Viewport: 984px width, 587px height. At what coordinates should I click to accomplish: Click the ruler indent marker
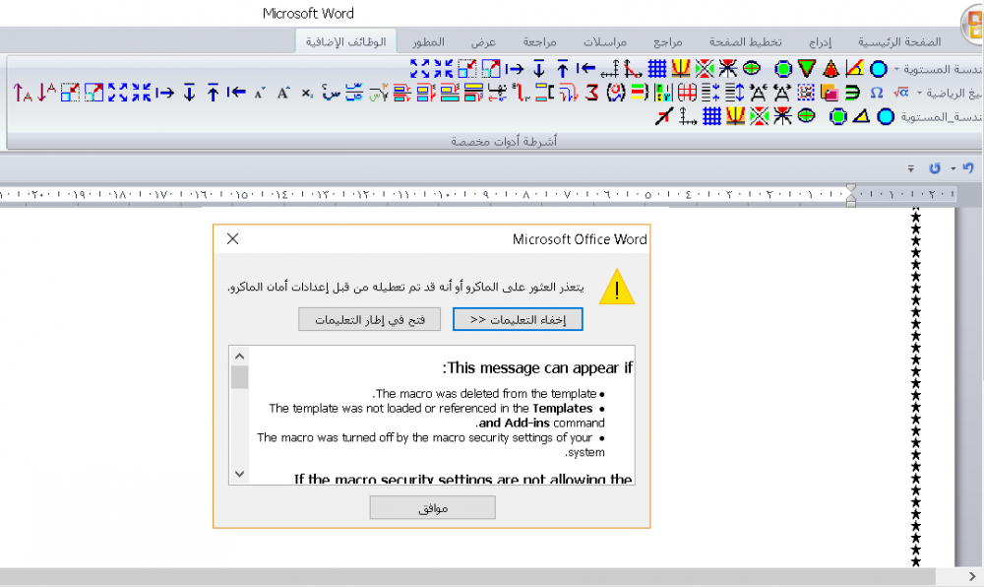[x=850, y=195]
